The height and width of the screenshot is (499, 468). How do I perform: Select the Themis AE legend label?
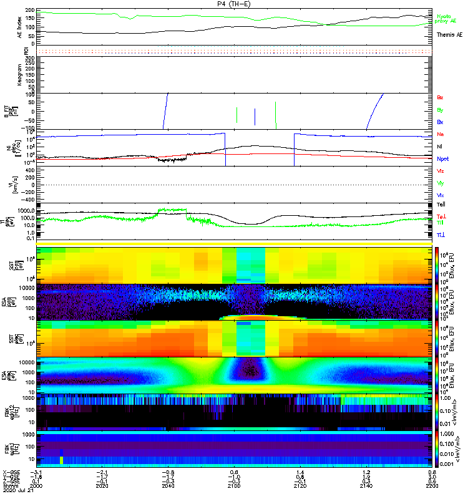pyautogui.click(x=449, y=35)
